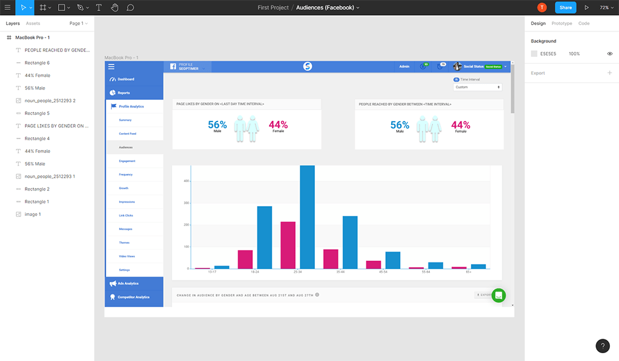Open the Help question mark button
This screenshot has width=619, height=361.
(x=603, y=346)
